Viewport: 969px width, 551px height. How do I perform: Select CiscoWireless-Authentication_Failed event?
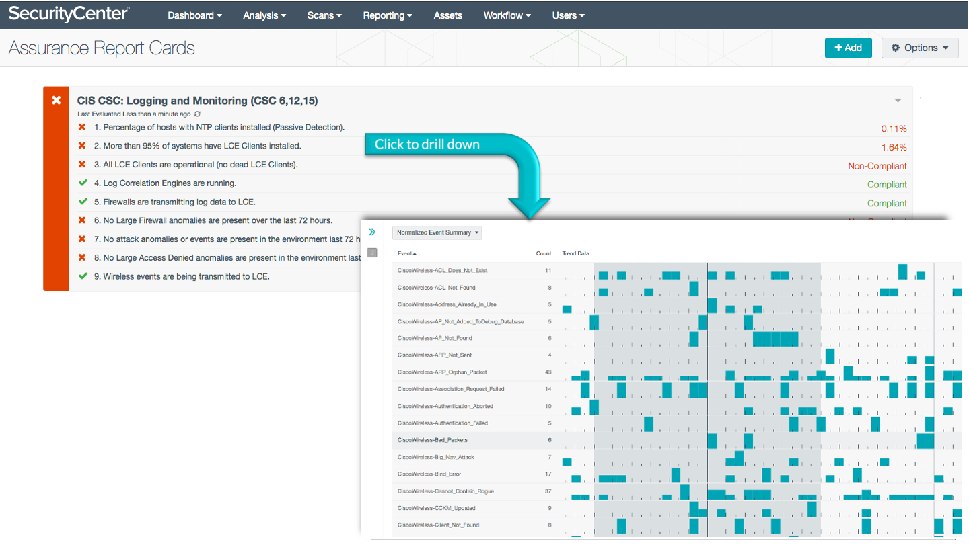point(443,423)
